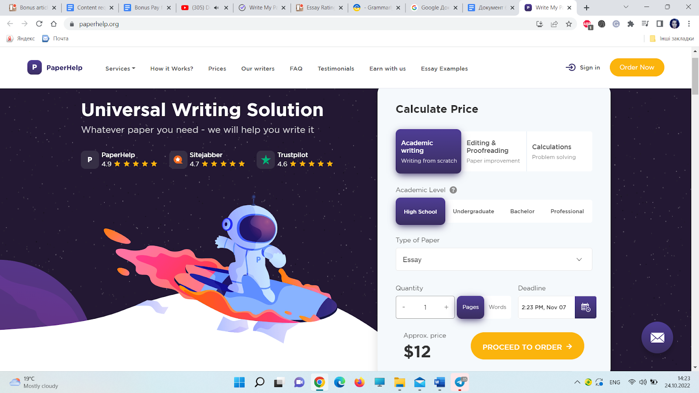Click the Order Now button
The height and width of the screenshot is (393, 699).
(x=637, y=67)
